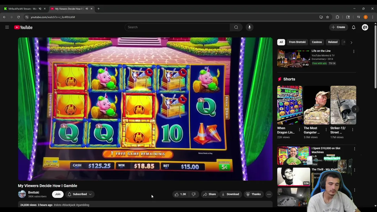The image size is (377, 212).
Task: Mute the My Viewers Decide tab audio
Action: click(87, 9)
